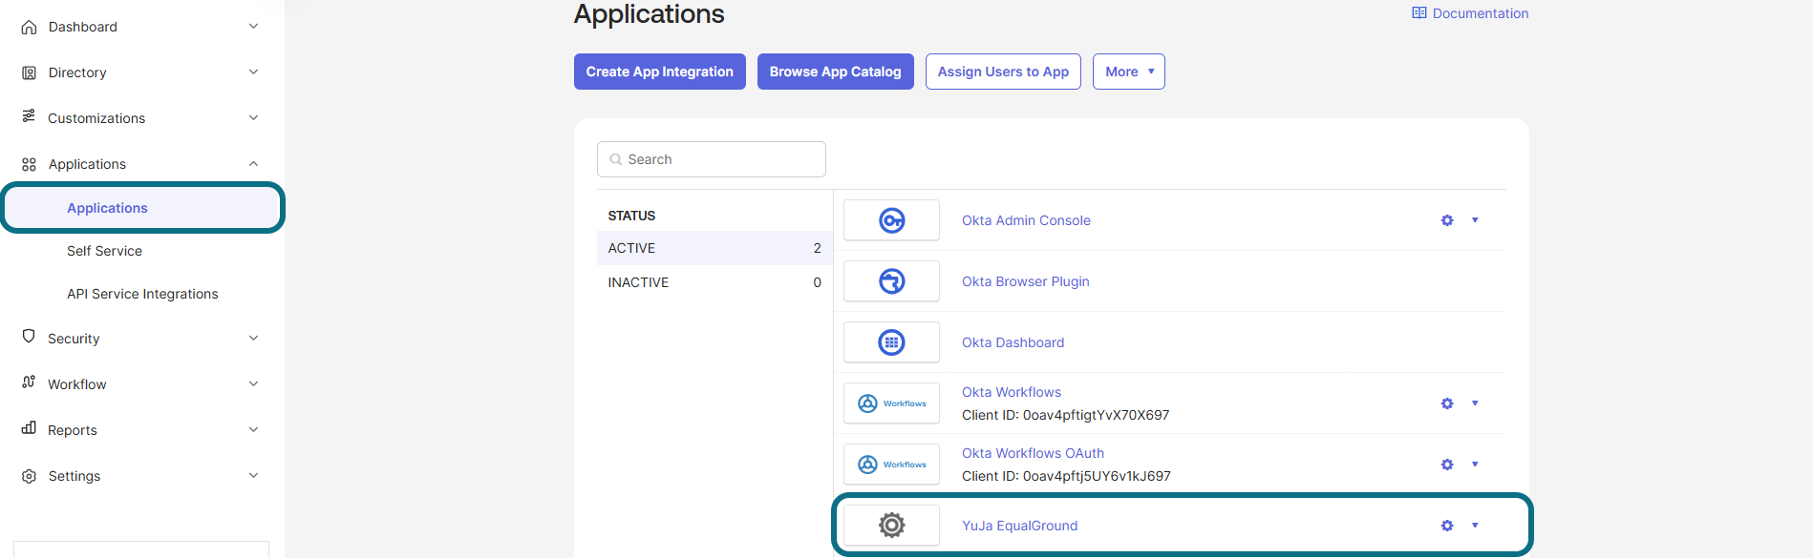Click the Okta Workflows OAuth logo thumbnail
Image resolution: width=1813 pixels, height=558 pixels.
(891, 465)
